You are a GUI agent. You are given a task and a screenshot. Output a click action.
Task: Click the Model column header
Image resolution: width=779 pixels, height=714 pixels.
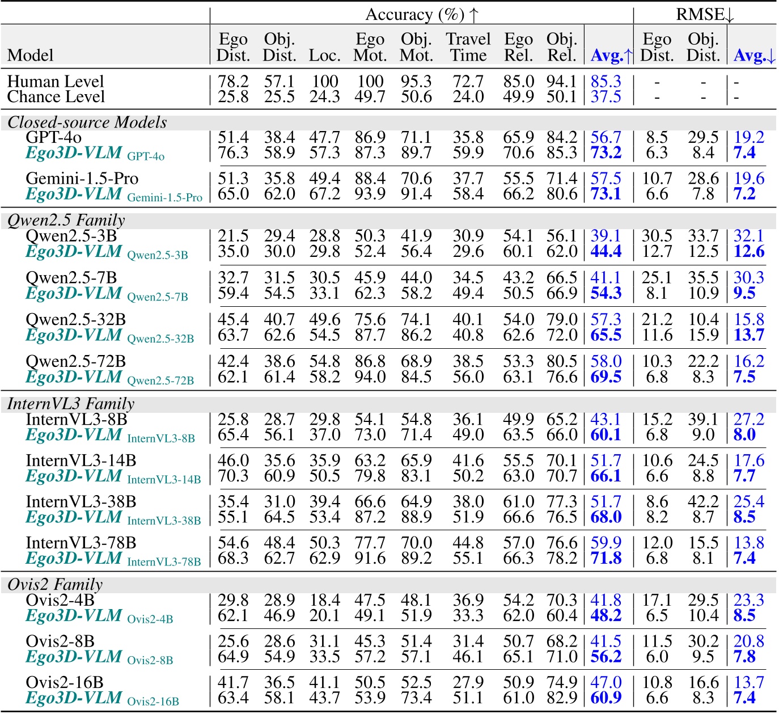(x=30, y=56)
